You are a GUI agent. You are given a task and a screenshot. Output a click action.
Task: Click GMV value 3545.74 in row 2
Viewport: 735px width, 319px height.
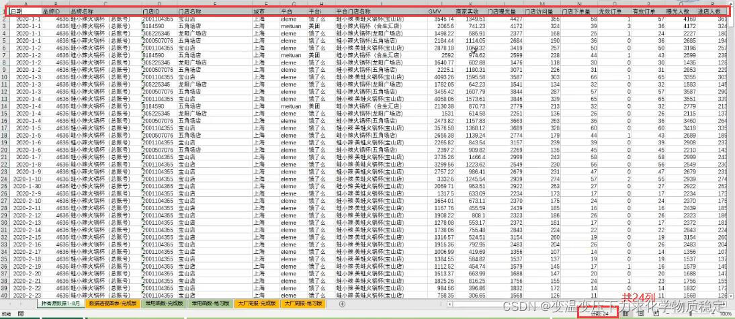pyautogui.click(x=441, y=19)
